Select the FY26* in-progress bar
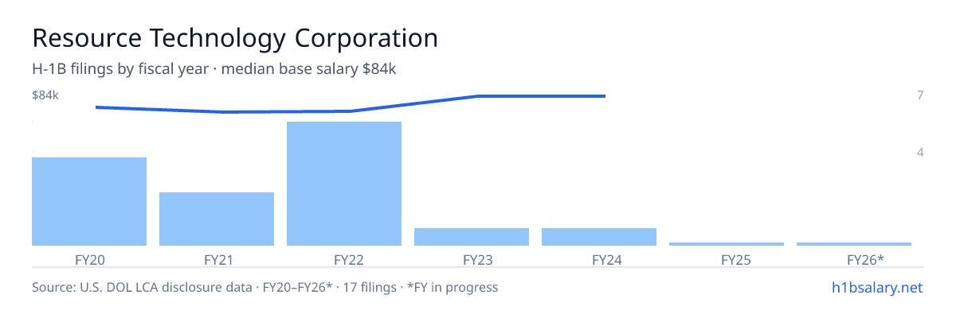 click(854, 243)
